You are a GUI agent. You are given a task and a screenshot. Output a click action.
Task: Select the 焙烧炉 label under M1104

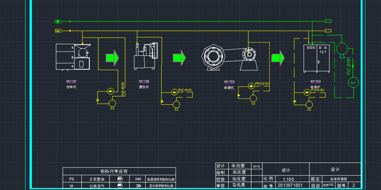coord(315,87)
